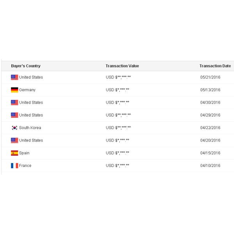
Task: Select the Germany country name
Action: [27, 90]
